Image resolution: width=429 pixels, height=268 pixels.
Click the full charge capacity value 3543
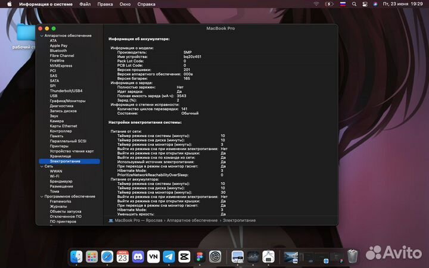point(181,96)
